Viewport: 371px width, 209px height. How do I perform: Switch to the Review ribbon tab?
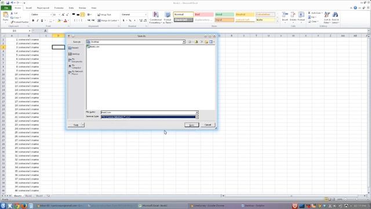pyautogui.click(x=82, y=8)
